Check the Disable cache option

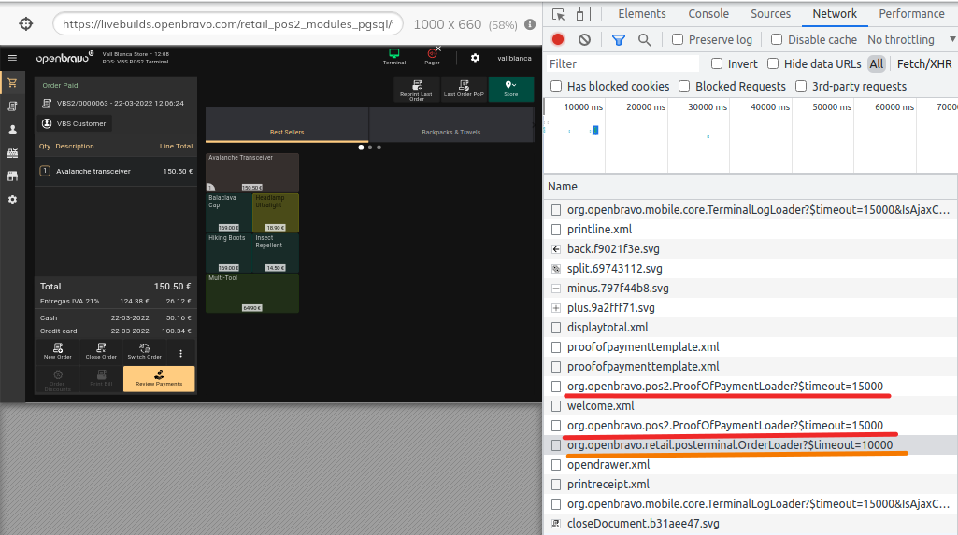(777, 39)
